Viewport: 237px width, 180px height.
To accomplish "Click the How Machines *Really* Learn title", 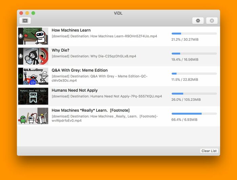I will (x=90, y=110).
